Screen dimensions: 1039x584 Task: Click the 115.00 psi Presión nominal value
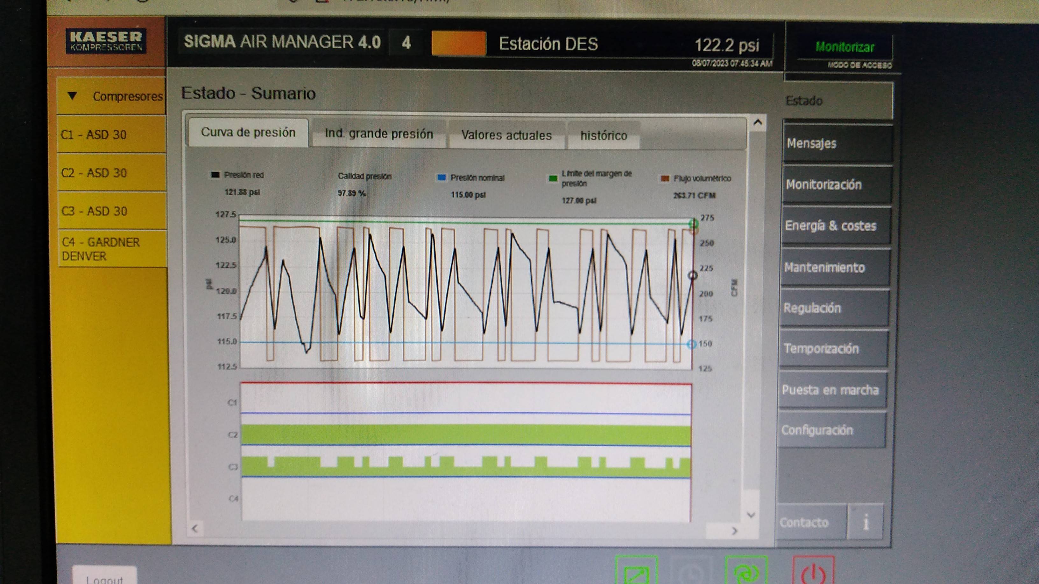[468, 195]
